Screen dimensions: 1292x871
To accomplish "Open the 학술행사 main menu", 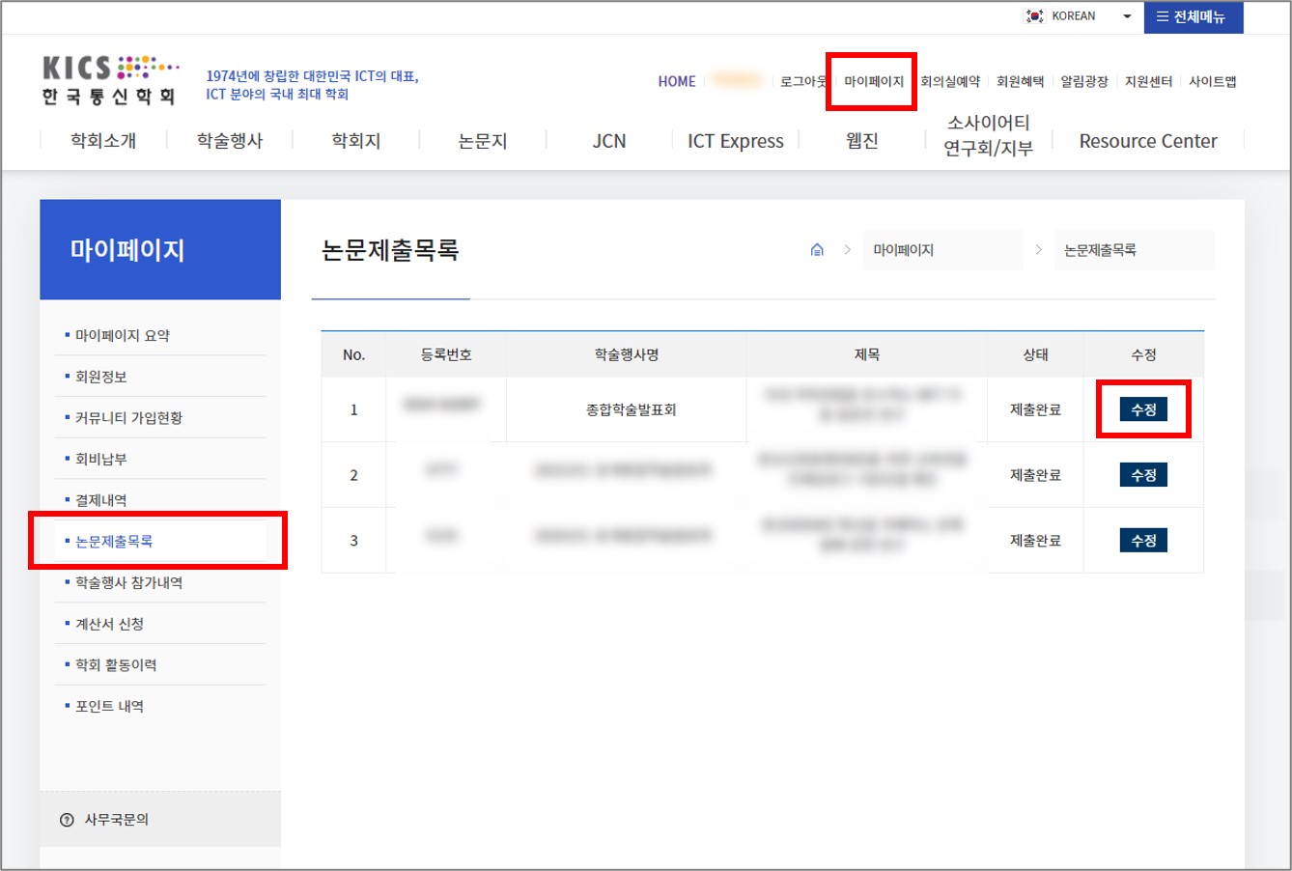I will (230, 141).
